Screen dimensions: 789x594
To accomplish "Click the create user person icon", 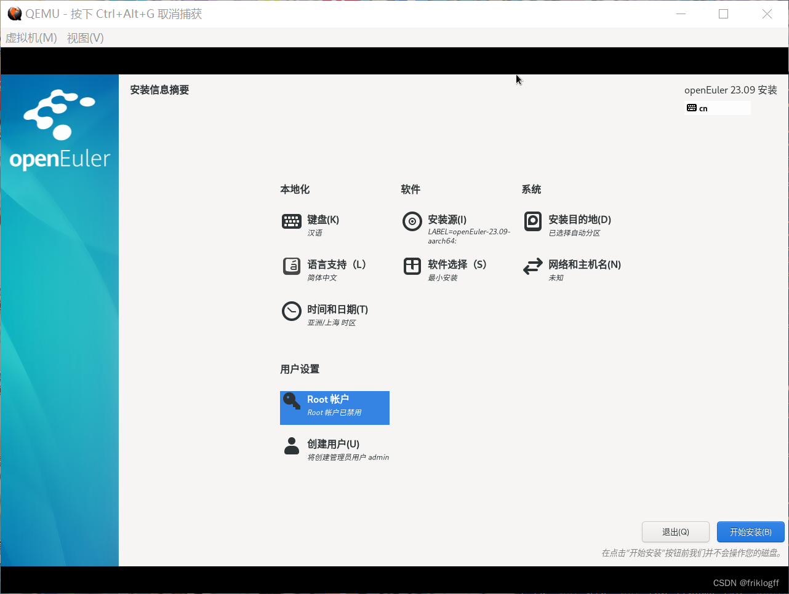I will point(292,446).
